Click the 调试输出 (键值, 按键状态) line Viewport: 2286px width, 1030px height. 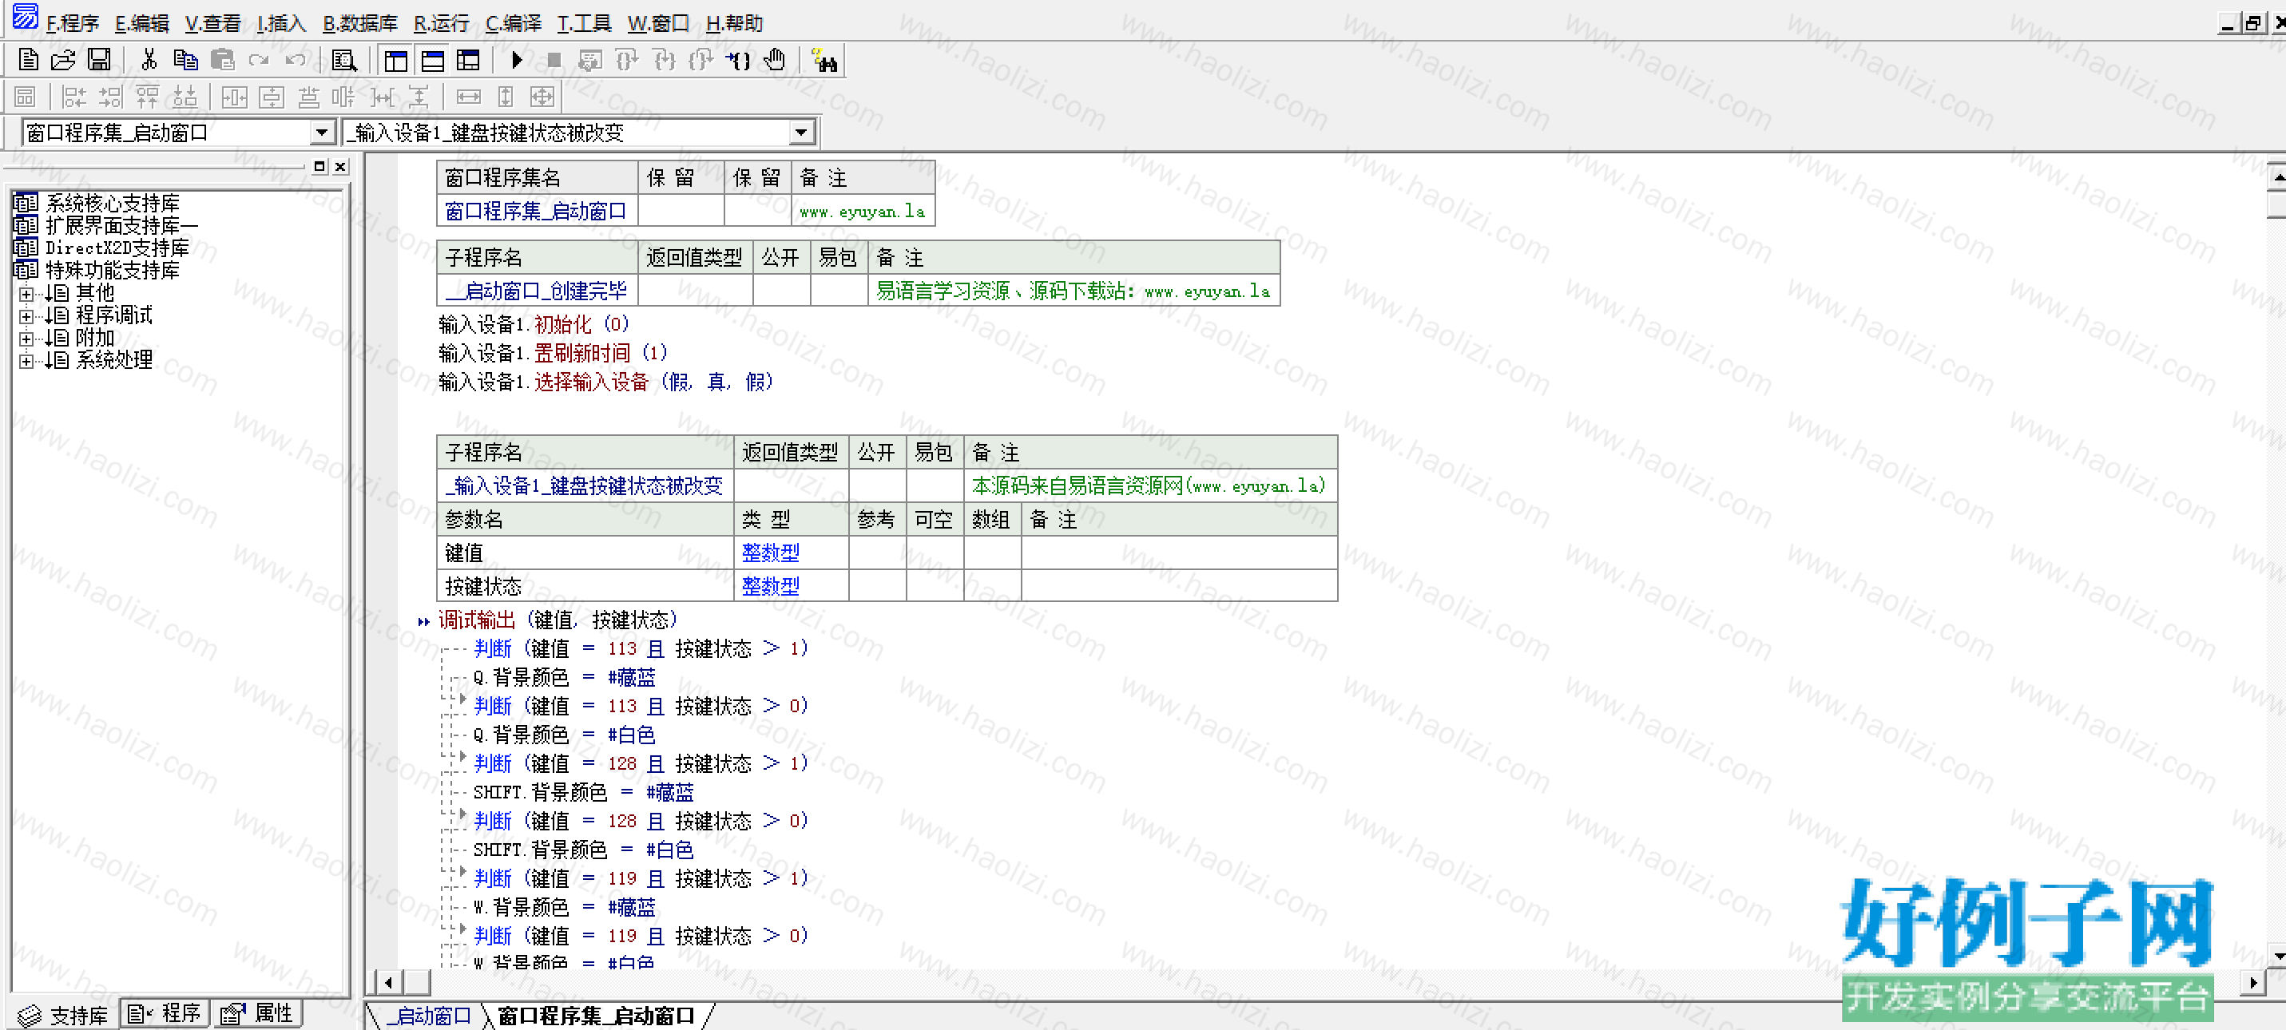tap(558, 620)
